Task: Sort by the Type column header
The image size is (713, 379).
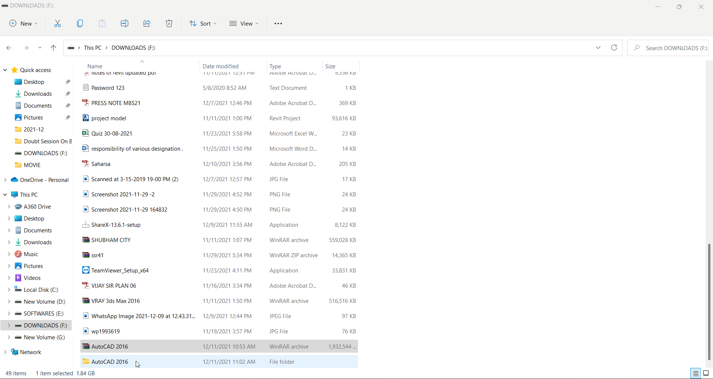Action: click(x=275, y=66)
